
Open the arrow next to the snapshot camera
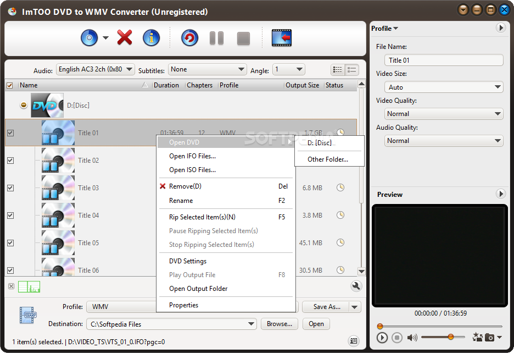click(x=499, y=337)
